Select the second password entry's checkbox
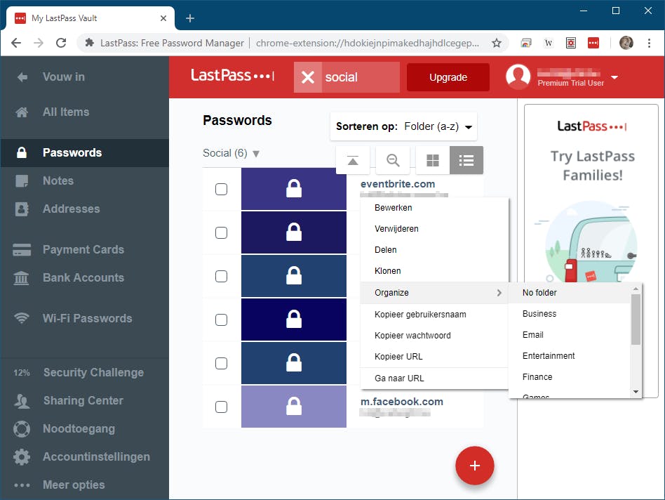 [221, 232]
